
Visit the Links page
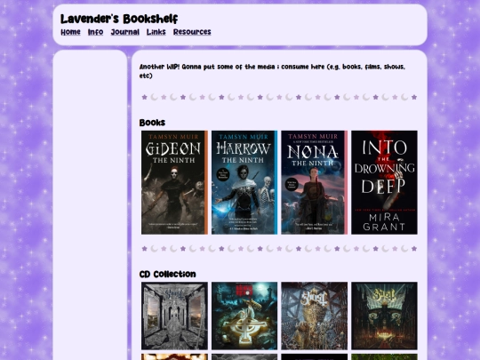coord(156,32)
